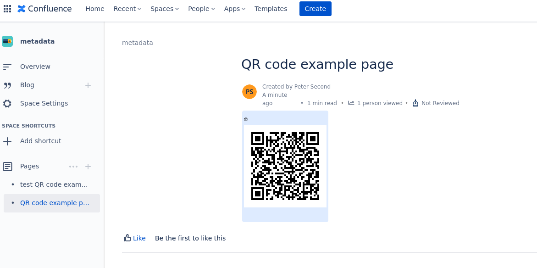Click the Blog quotation mark icon
537x268 pixels.
pyautogui.click(x=7, y=85)
